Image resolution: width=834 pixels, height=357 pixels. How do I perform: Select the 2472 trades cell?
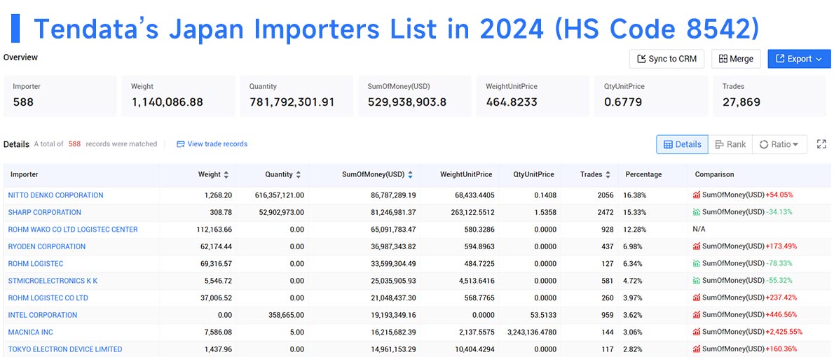click(x=605, y=212)
